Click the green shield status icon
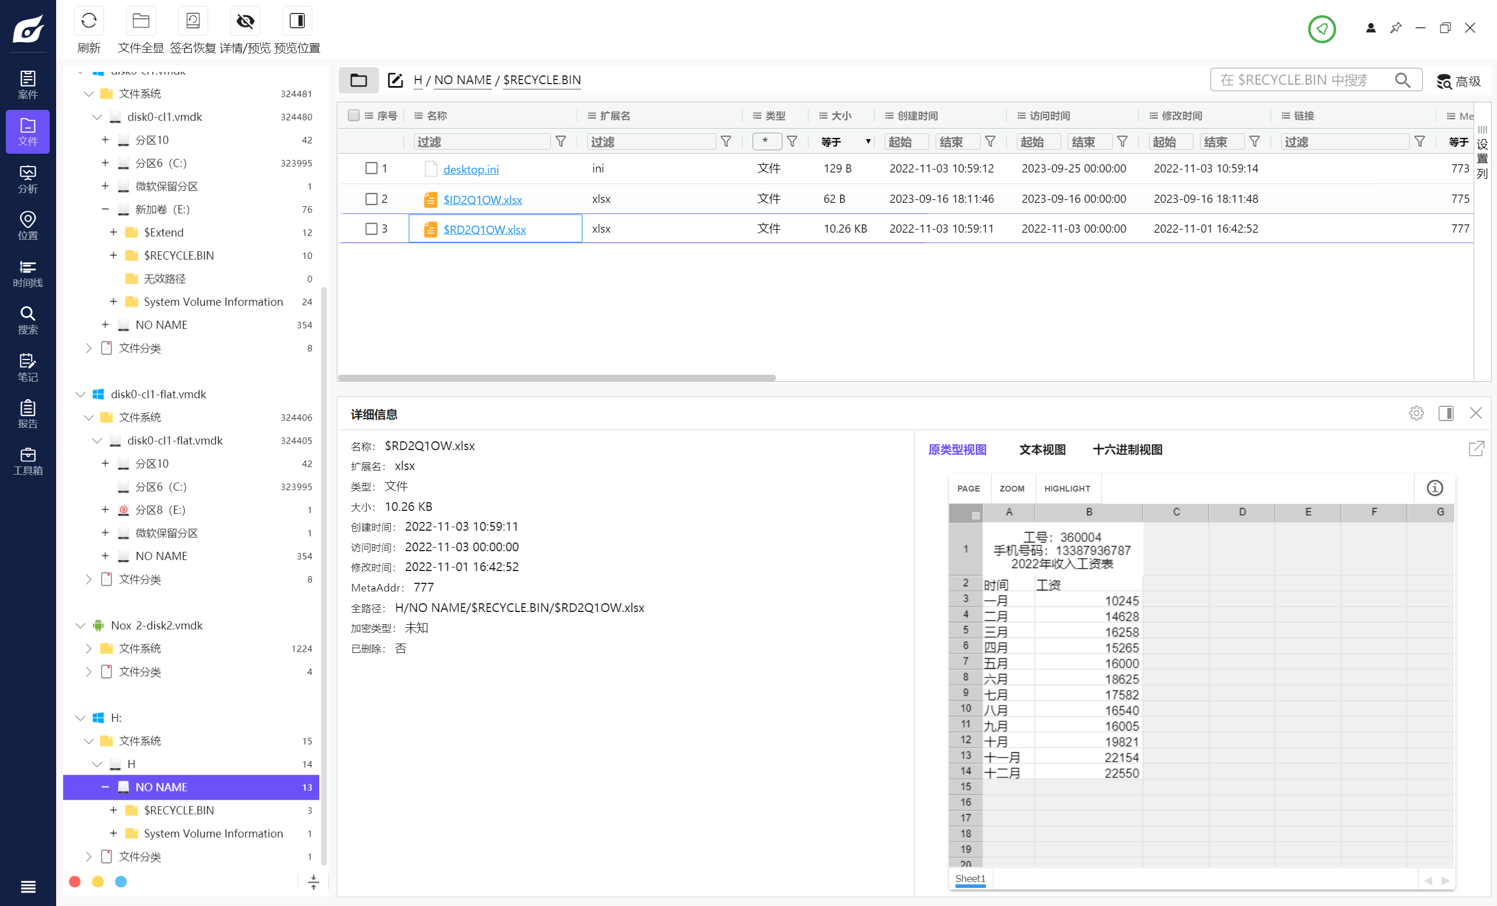The image size is (1497, 906). [1322, 29]
